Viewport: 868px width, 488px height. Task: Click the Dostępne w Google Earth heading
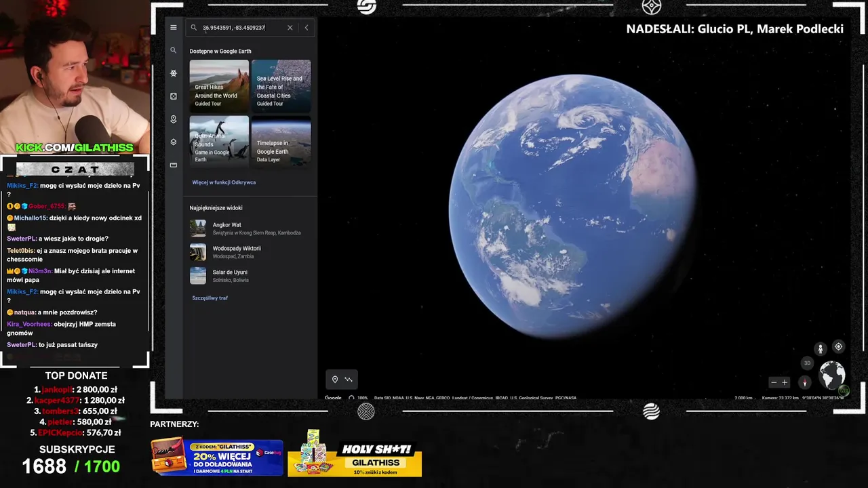point(220,52)
